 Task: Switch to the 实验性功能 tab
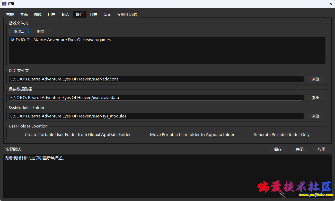tap(127, 15)
